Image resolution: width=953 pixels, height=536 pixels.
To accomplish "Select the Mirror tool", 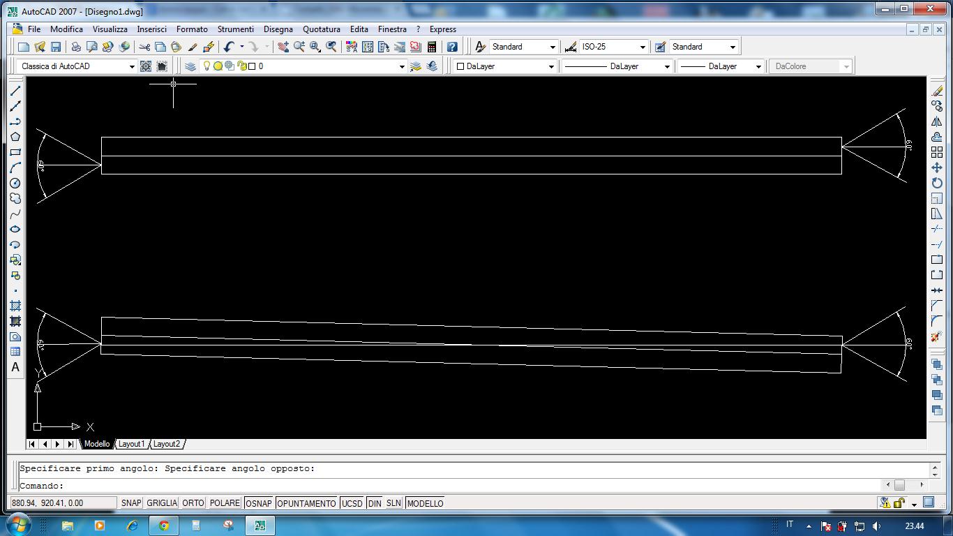I will tap(937, 121).
